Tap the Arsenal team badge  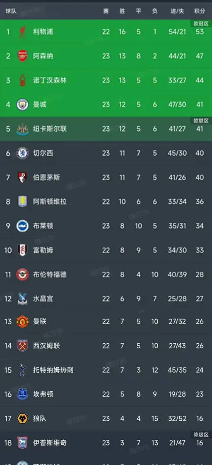(22, 56)
